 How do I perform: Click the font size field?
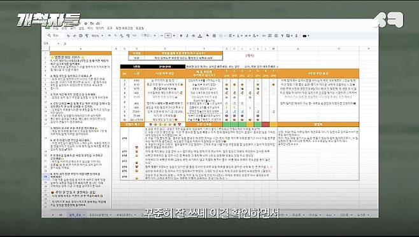[x=168, y=36]
